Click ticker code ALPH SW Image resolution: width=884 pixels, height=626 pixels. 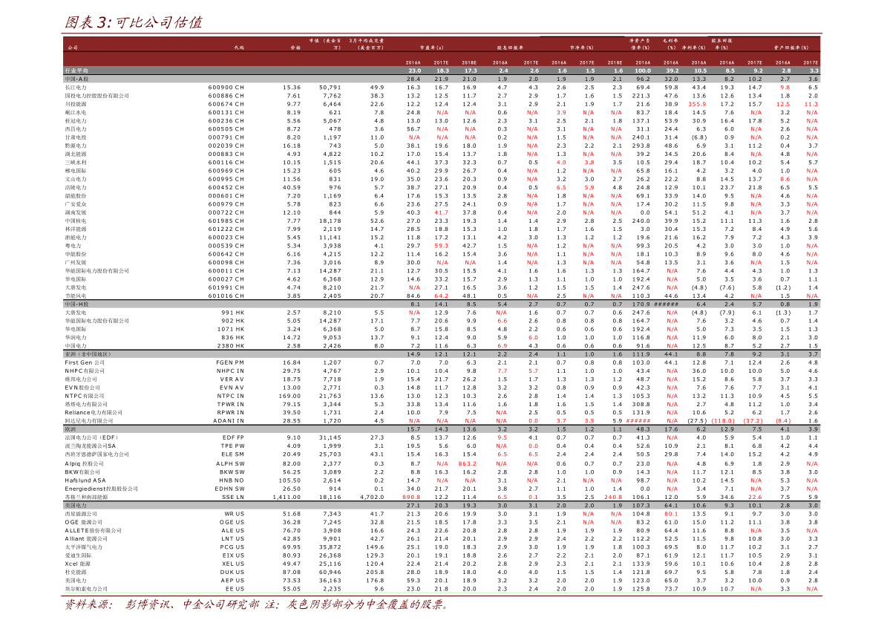pos(230,463)
